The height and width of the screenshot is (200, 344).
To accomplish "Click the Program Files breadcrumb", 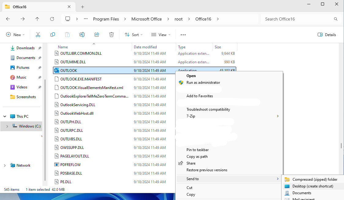I will point(106,19).
